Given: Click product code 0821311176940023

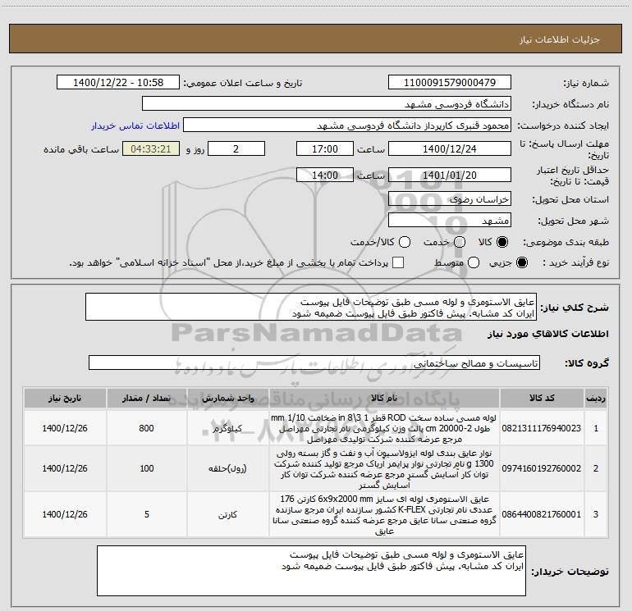Looking at the screenshot, I should point(542,428).
